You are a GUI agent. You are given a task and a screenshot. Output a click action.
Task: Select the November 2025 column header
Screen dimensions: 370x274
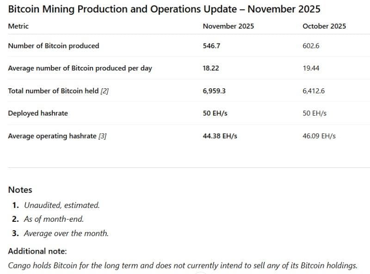[228, 26]
